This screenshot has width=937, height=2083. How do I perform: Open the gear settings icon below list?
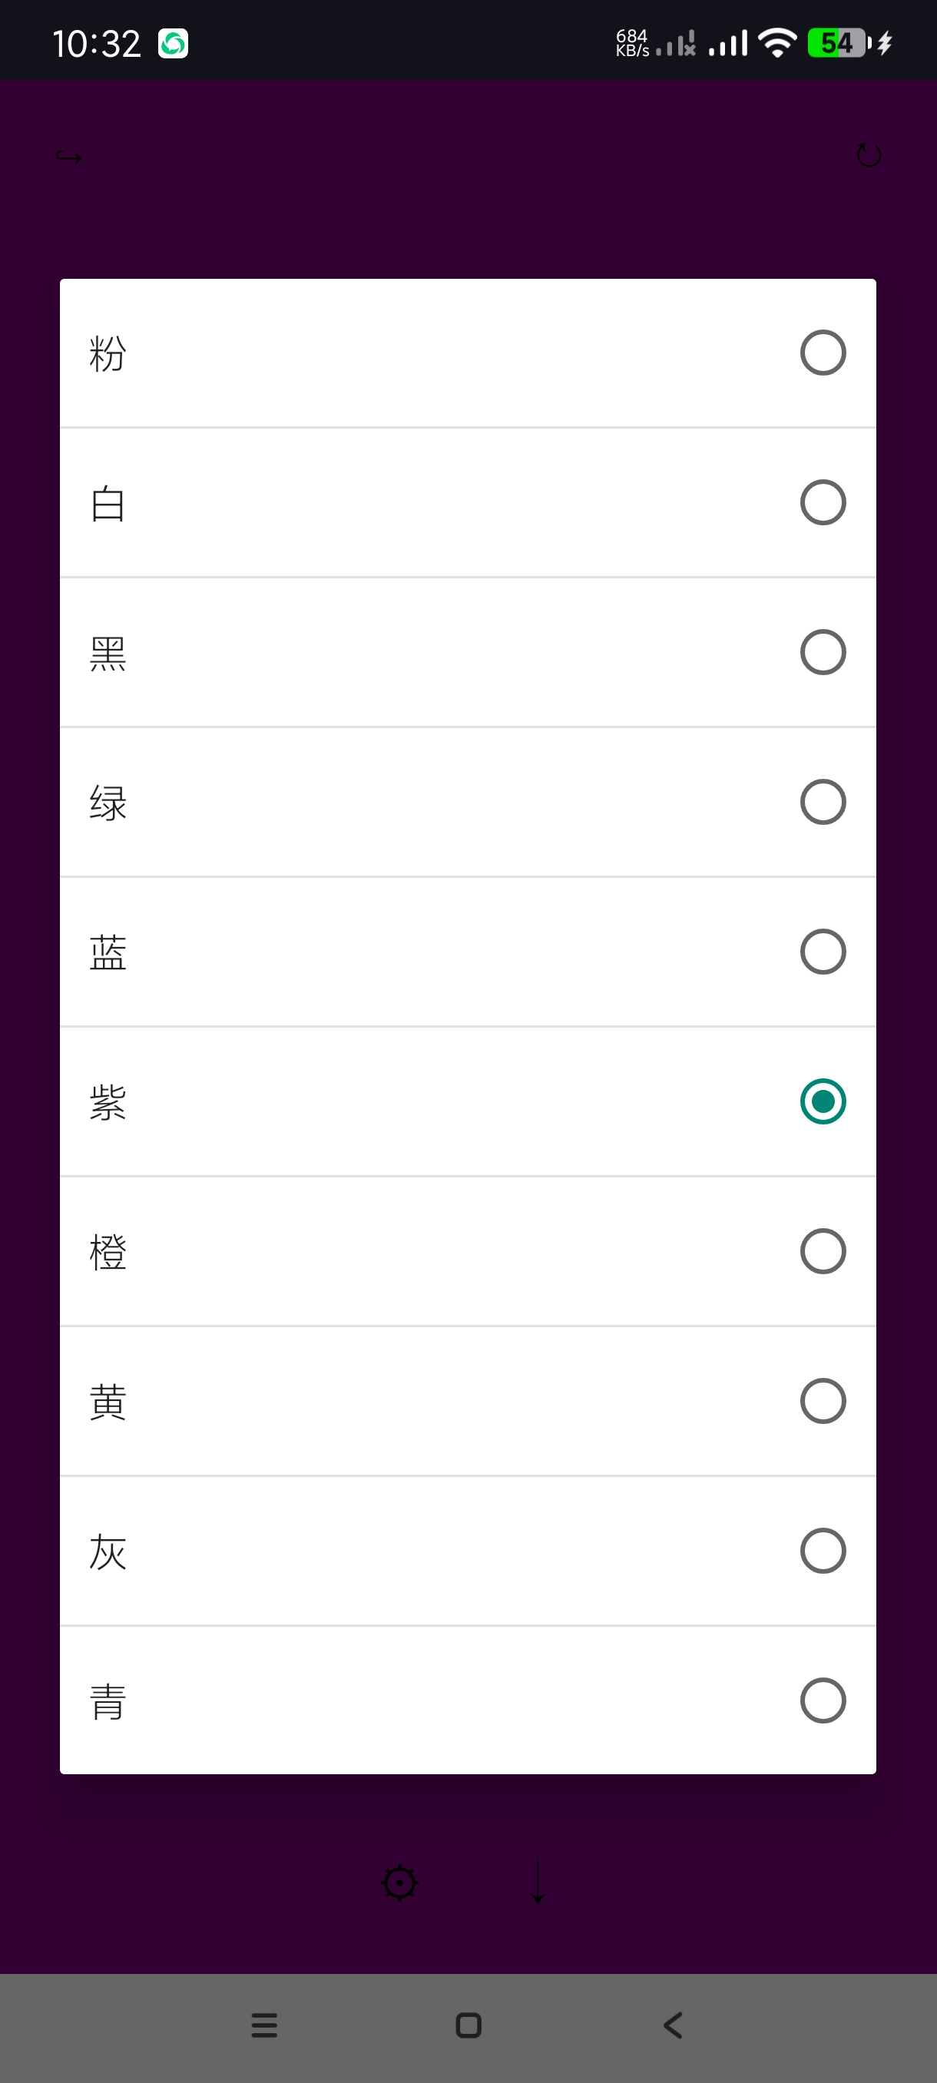399,1883
